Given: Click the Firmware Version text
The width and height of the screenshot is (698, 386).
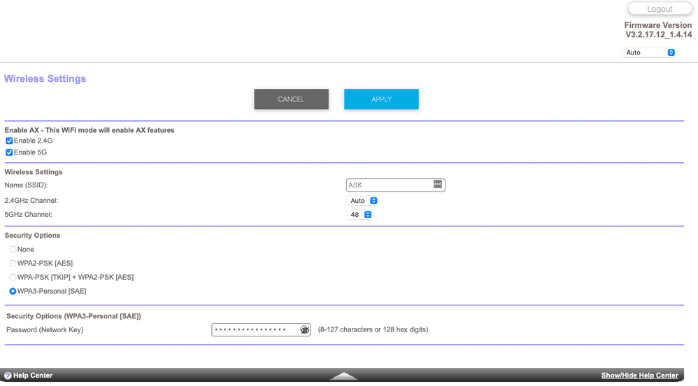Looking at the screenshot, I should [658, 30].
